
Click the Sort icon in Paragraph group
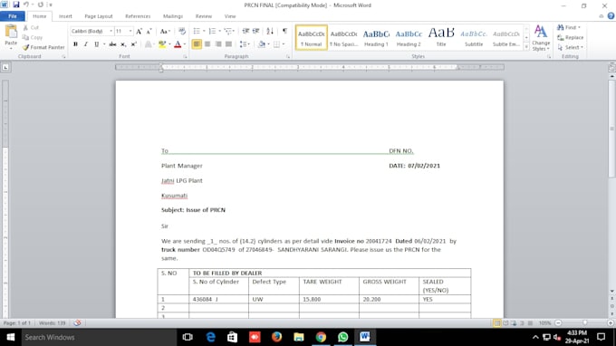(270, 31)
